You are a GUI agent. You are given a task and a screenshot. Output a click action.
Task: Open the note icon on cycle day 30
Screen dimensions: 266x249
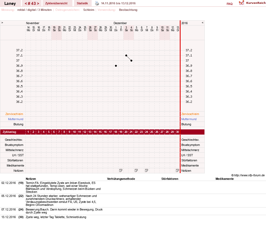point(177,171)
